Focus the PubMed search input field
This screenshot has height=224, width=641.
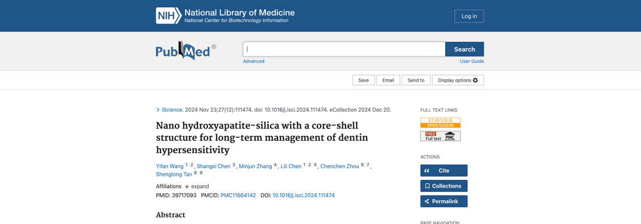344,49
